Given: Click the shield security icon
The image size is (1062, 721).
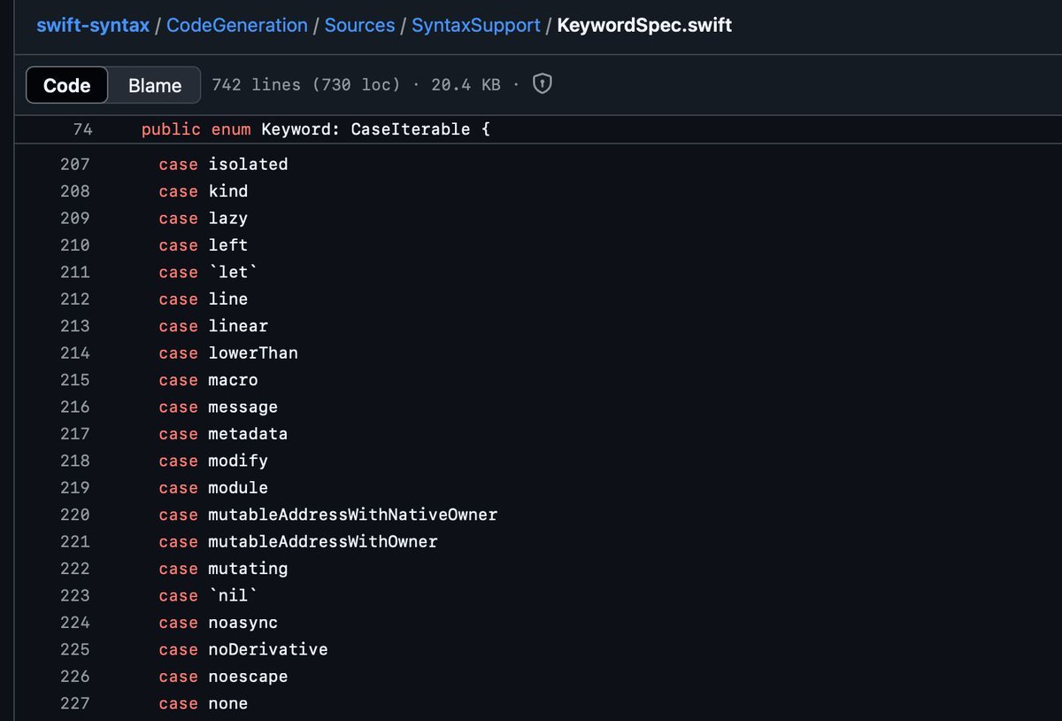Looking at the screenshot, I should (543, 84).
